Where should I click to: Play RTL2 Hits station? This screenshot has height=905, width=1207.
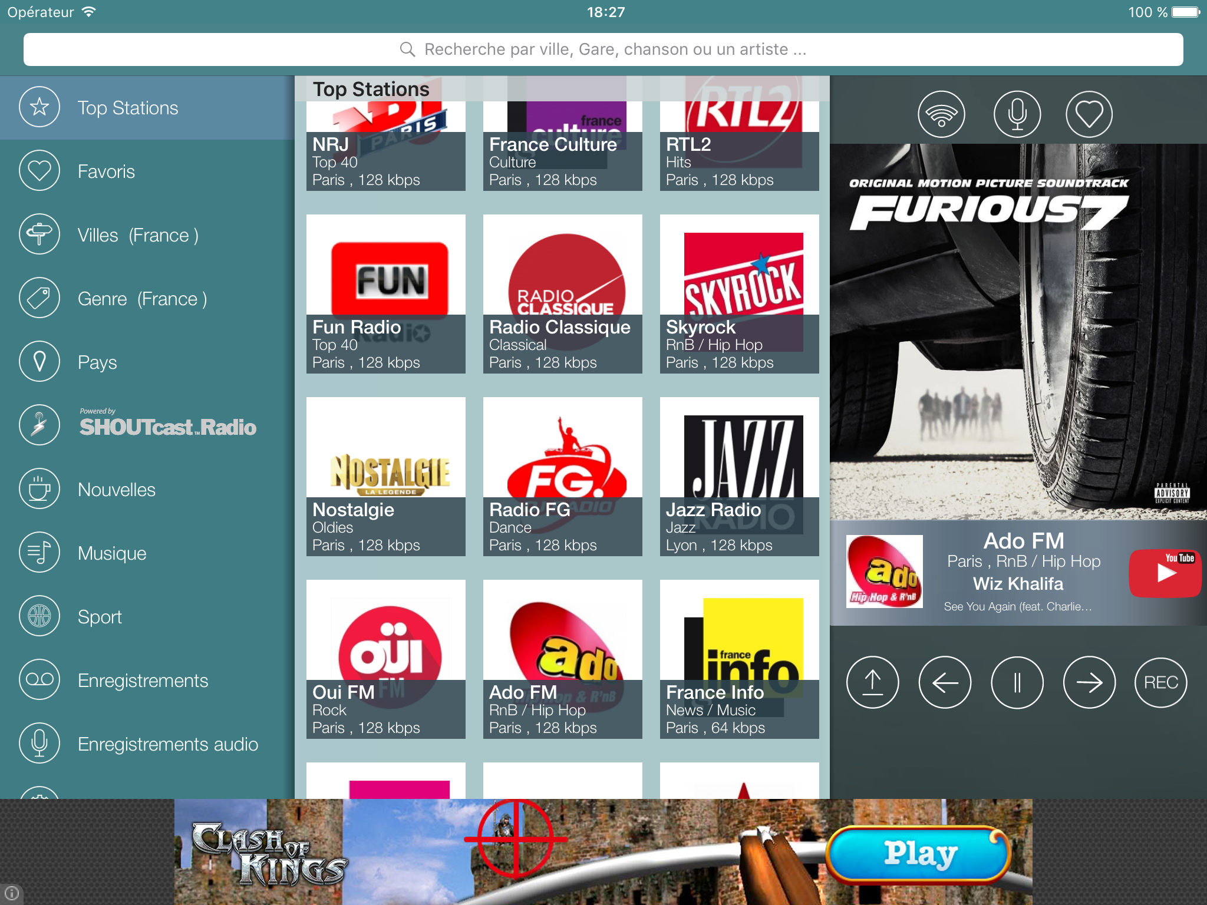coord(740,133)
